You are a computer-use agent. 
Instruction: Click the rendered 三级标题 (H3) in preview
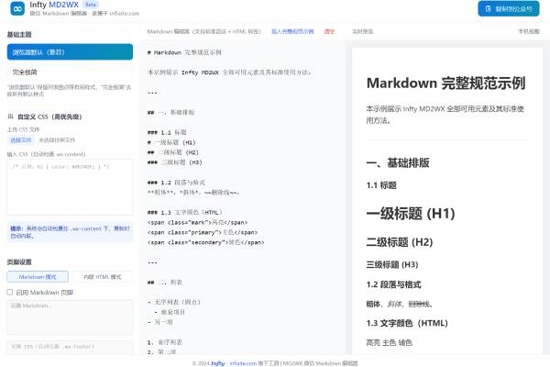point(392,264)
